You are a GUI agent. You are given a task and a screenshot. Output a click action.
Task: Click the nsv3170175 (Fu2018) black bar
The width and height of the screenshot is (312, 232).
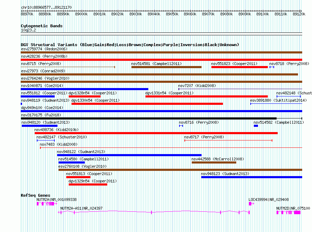[x=161, y=118]
